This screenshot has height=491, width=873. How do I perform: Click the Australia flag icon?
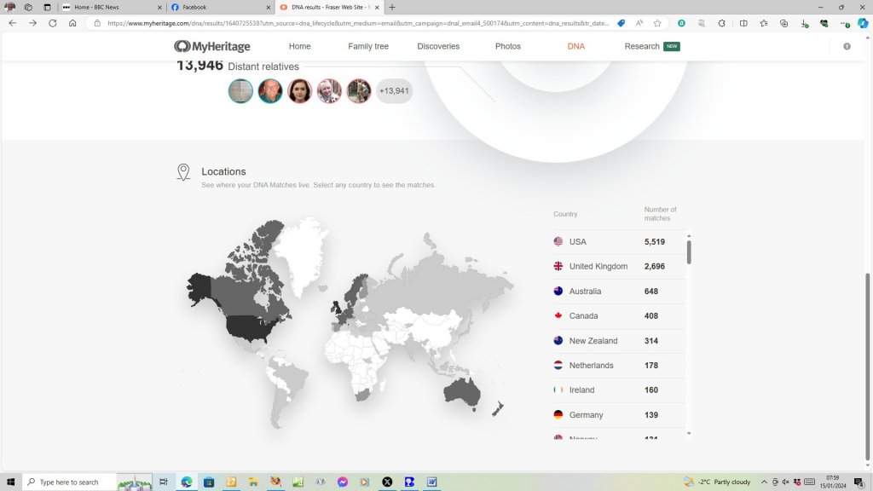(558, 292)
